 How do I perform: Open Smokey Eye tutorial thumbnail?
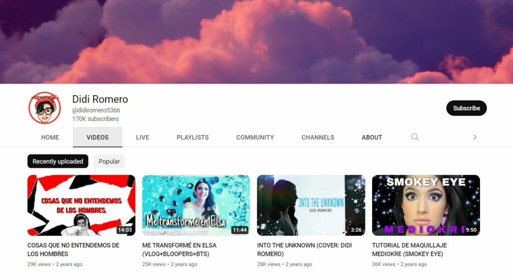point(426,205)
